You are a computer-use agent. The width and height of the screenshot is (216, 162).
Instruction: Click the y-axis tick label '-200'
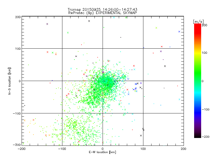(x=17, y=145)
